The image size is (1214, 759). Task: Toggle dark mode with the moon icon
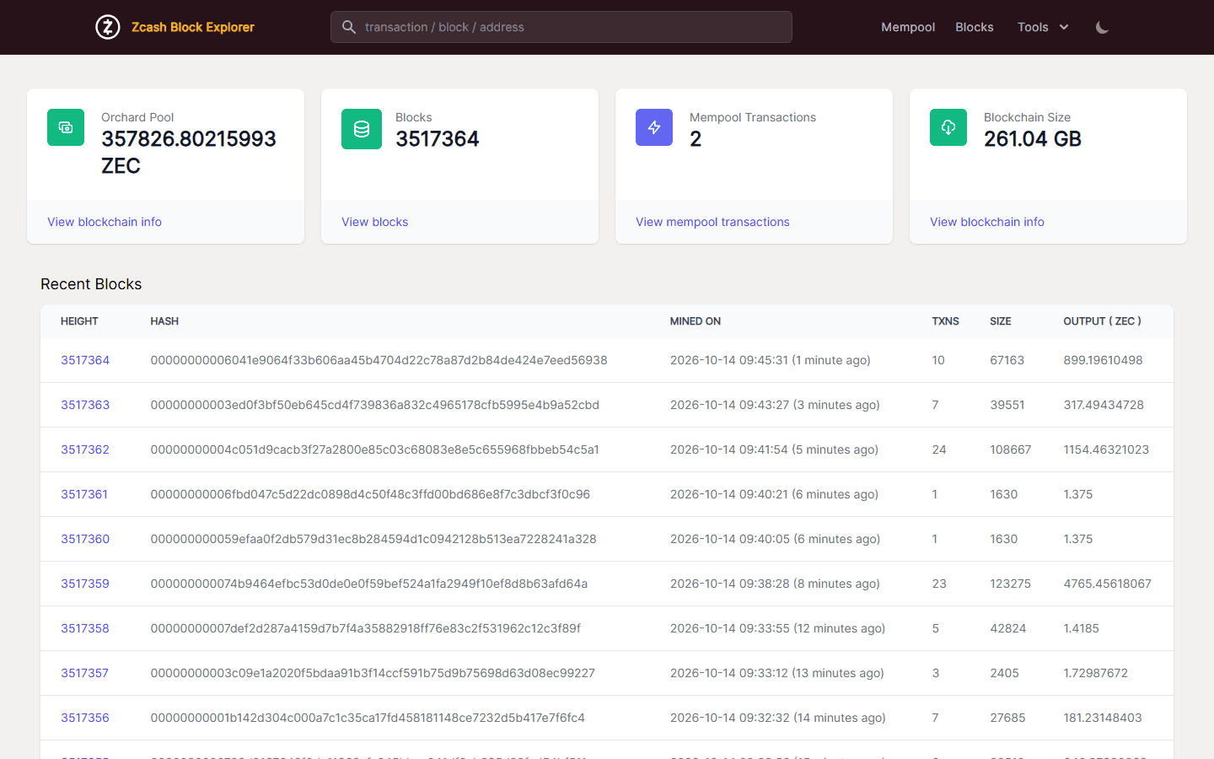pos(1102,27)
